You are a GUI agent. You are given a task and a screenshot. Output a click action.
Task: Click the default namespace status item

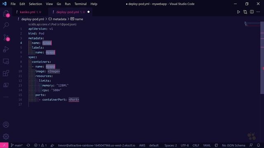point(154,145)
